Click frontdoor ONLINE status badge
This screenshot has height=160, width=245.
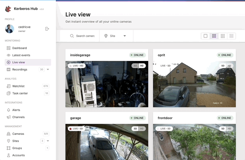[225, 118]
